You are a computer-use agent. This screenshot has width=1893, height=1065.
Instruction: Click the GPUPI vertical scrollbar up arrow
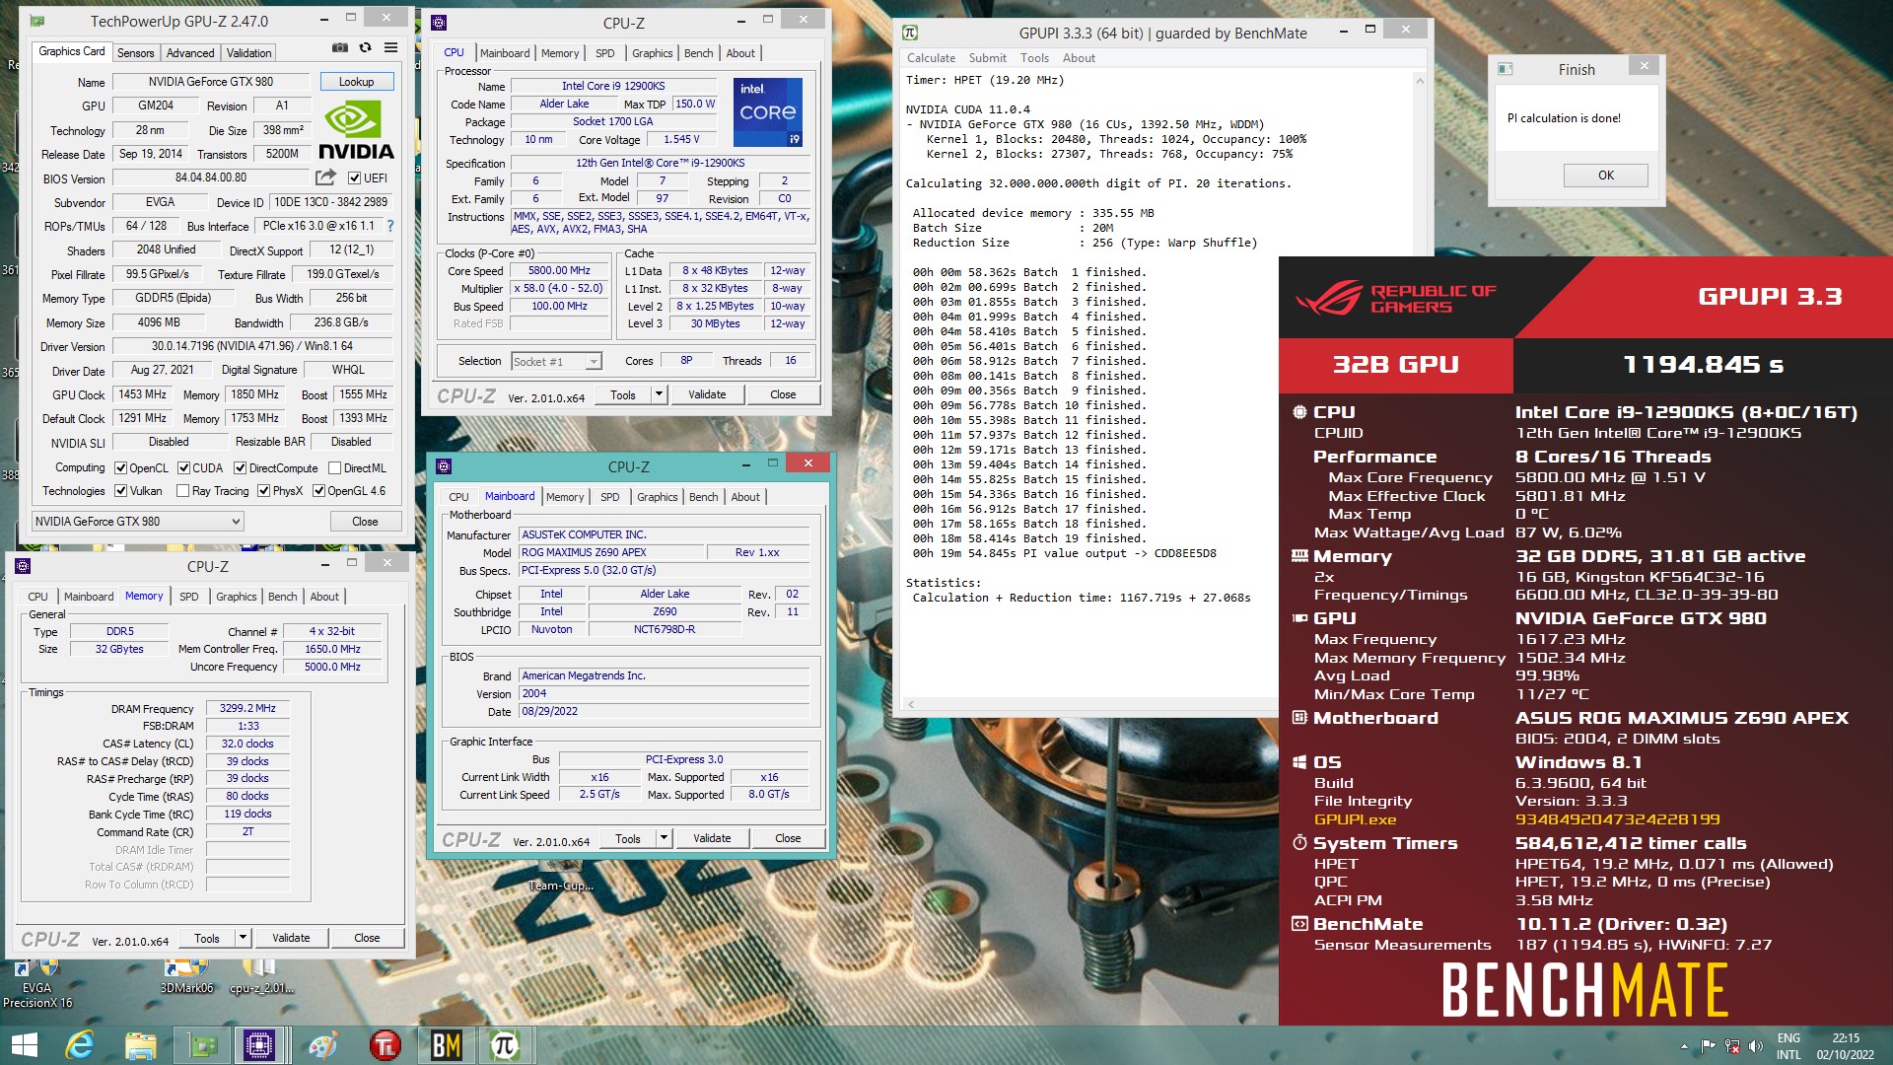point(1420,79)
